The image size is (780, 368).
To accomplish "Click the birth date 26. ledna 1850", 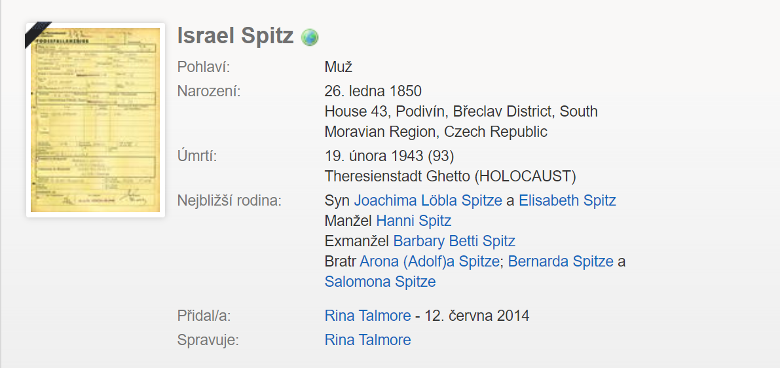I will click(x=373, y=91).
